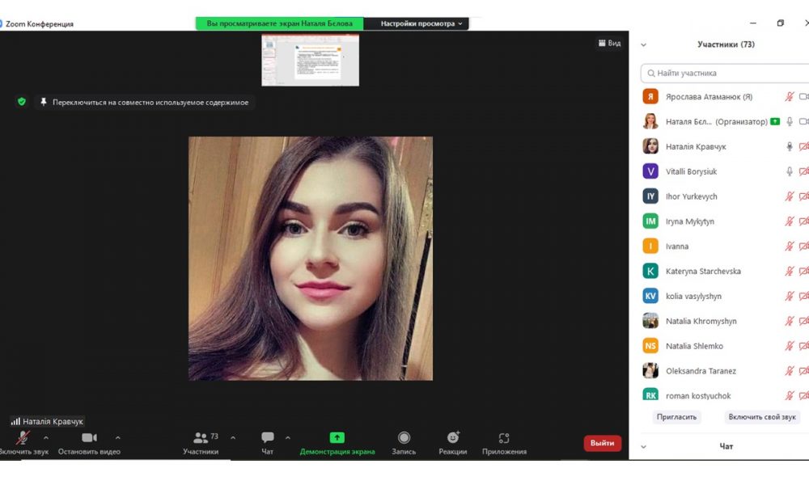Expand the Чат panel chevron
This screenshot has height=485, width=809.
[644, 446]
